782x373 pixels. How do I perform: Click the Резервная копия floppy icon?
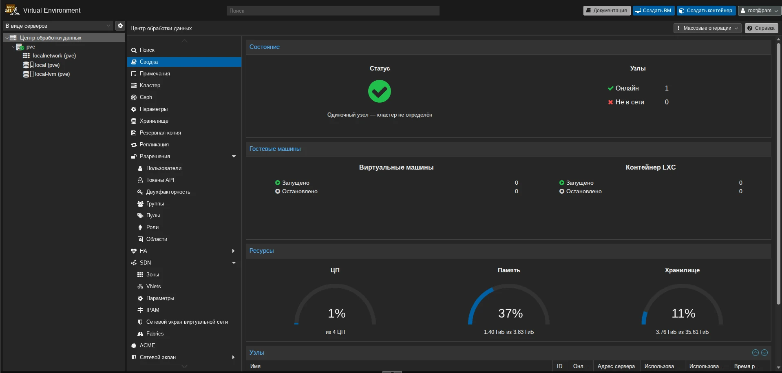[134, 133]
